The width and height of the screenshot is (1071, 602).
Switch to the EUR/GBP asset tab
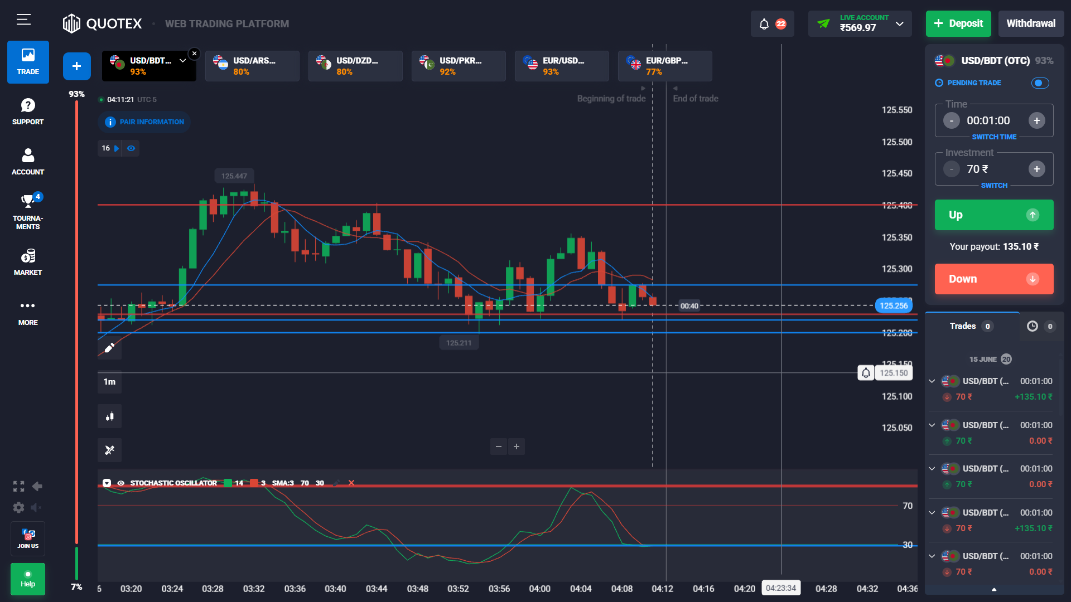(x=665, y=66)
